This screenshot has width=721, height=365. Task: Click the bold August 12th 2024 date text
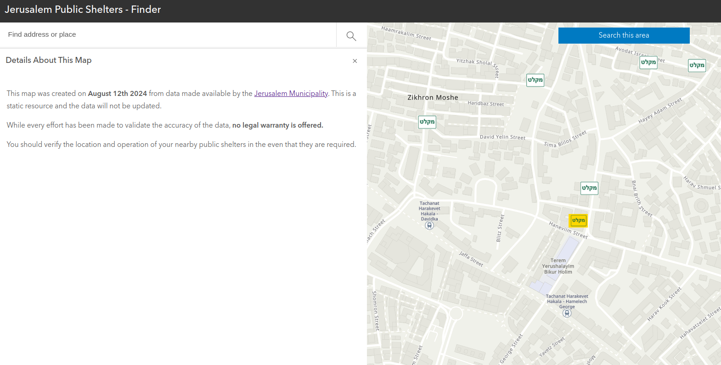click(118, 94)
